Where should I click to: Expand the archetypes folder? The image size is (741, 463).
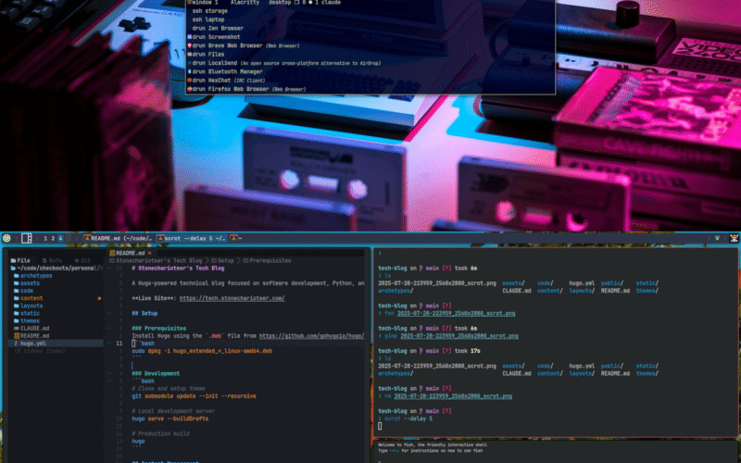coord(35,275)
